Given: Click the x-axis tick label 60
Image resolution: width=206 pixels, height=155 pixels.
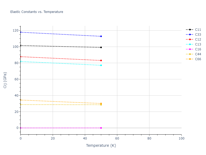Looking at the screenshot, I should point(117,138).
